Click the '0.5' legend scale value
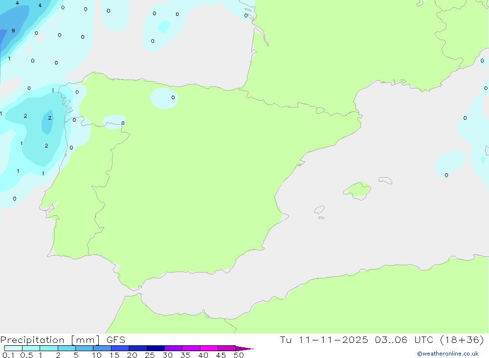 [x=26, y=355]
